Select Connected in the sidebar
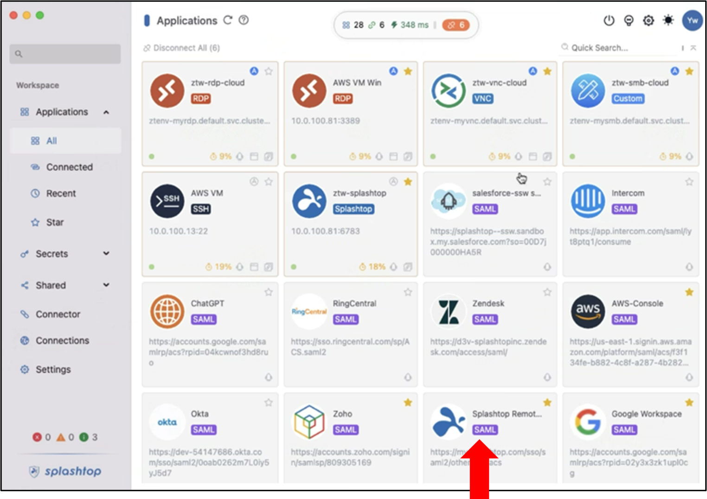 69,167
